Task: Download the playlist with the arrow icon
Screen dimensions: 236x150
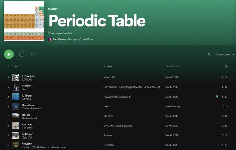Action: [22, 54]
